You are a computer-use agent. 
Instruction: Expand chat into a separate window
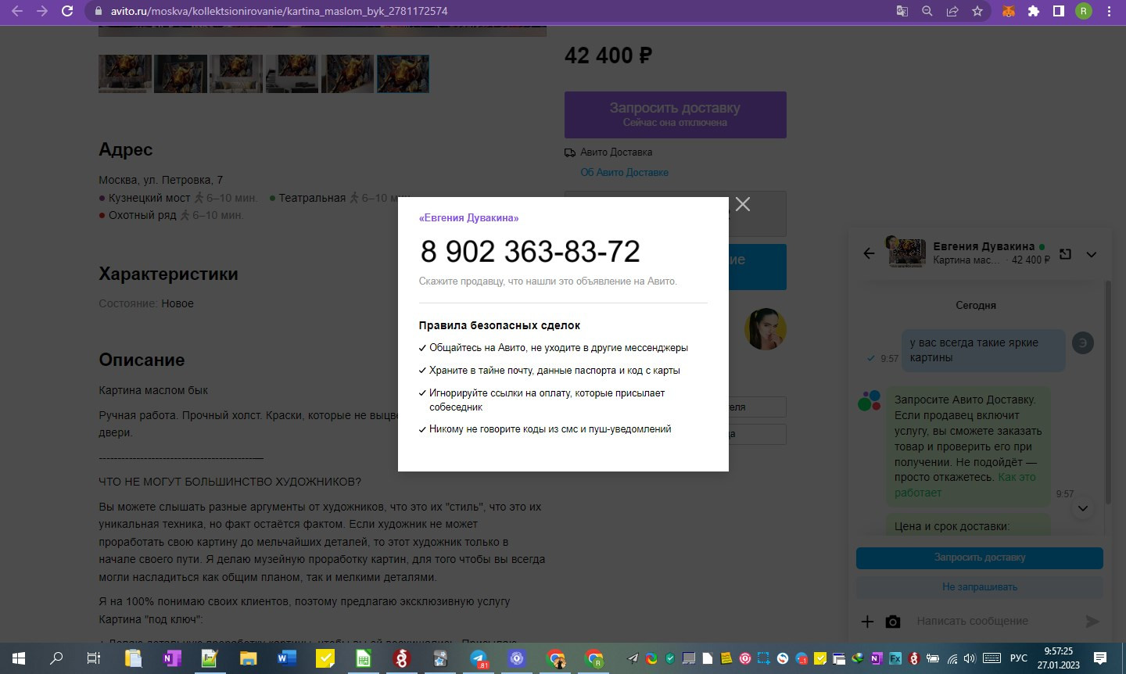[1065, 254]
